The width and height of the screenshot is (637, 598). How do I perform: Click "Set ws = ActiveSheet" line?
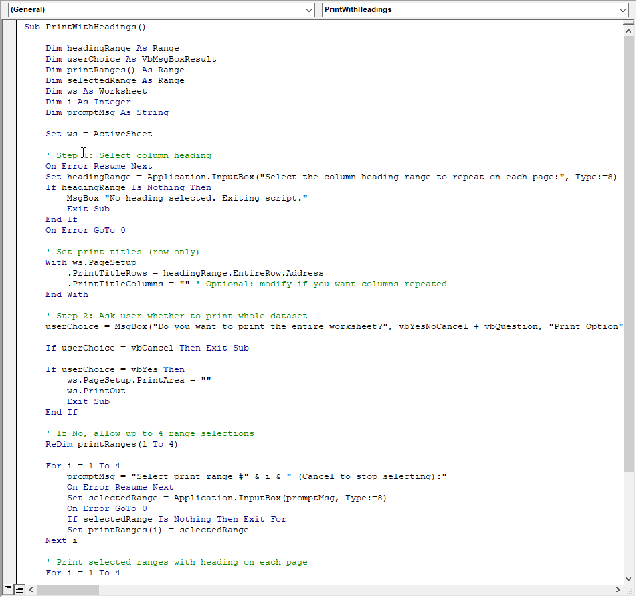click(x=99, y=134)
